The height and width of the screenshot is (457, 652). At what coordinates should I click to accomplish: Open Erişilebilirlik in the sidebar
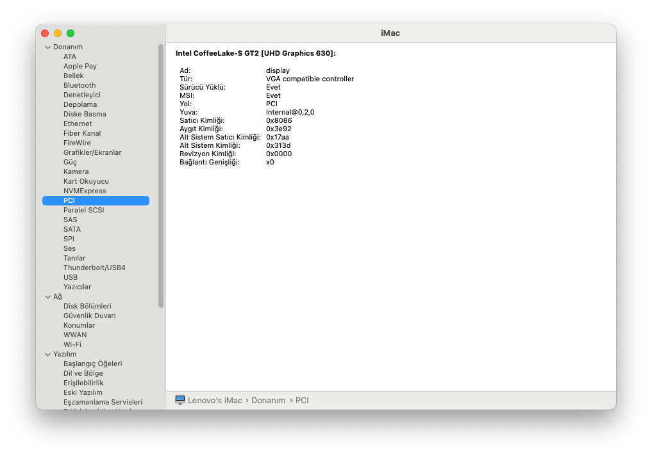(83, 383)
